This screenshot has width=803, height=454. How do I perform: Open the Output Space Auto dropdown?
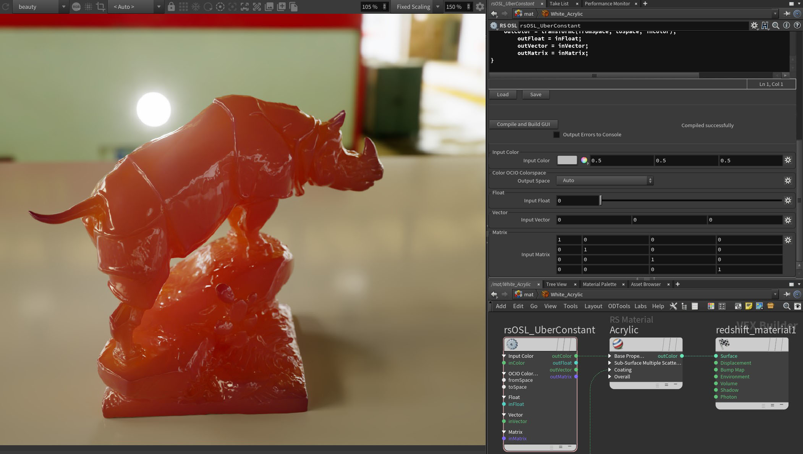(605, 181)
